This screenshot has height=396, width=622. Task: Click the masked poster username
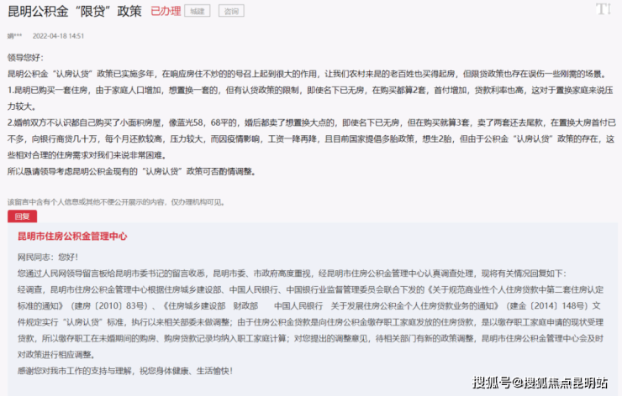14,37
